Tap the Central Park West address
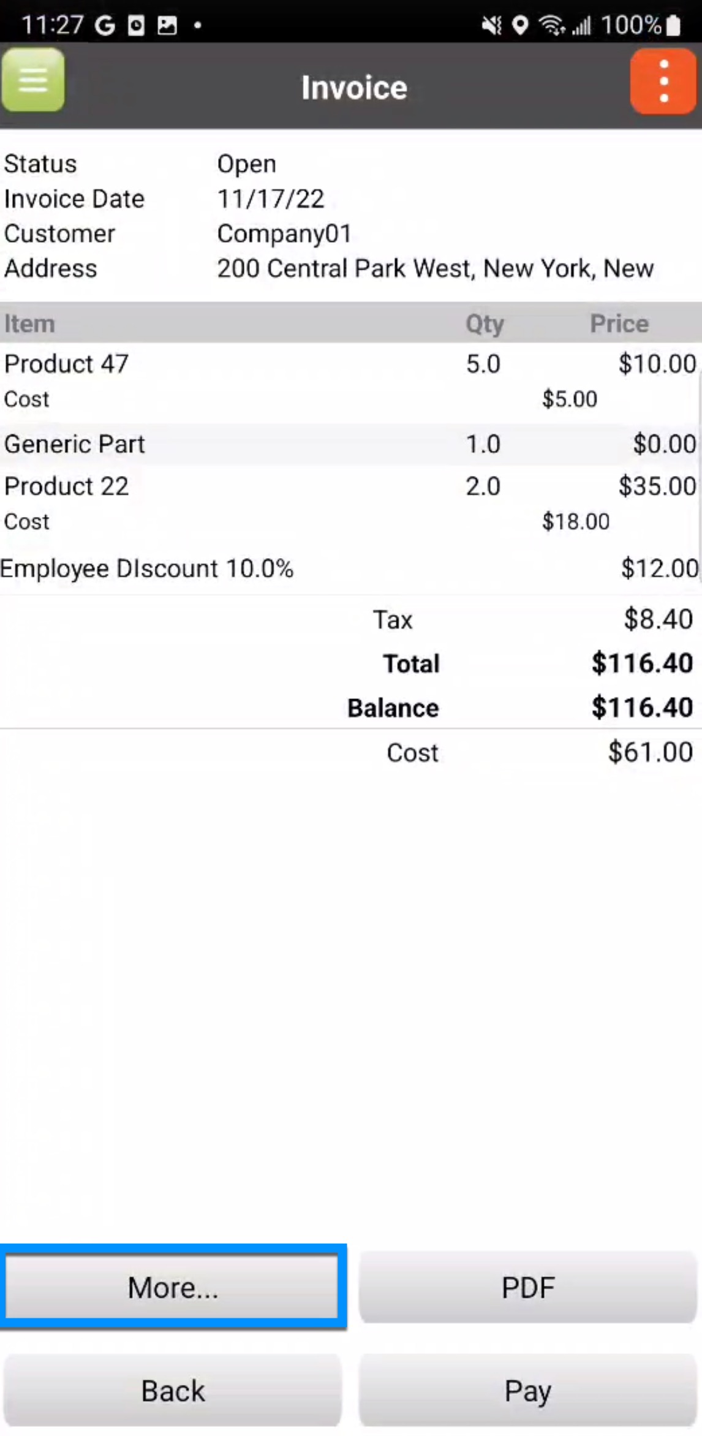The width and height of the screenshot is (702, 1436). click(435, 268)
